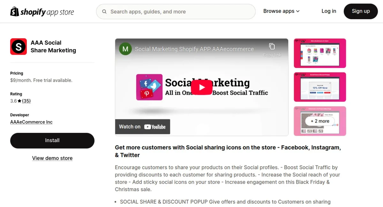Screen dimensions: 383x207
Task: Open the Log in page
Action: coord(329,11)
